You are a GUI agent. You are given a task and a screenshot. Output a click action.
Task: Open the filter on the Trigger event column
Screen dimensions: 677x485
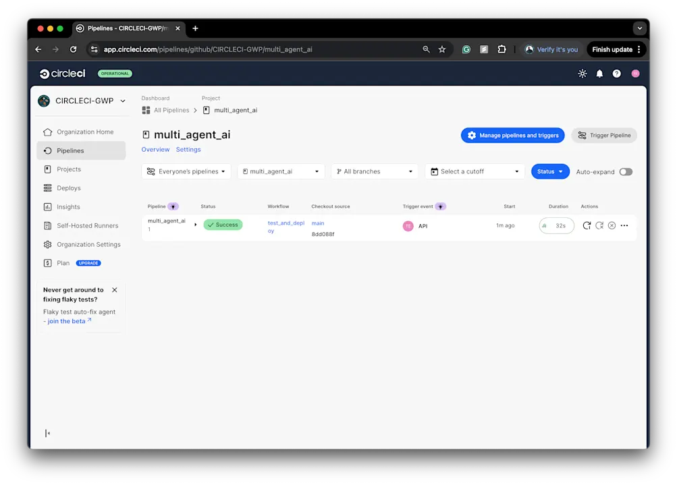click(441, 206)
